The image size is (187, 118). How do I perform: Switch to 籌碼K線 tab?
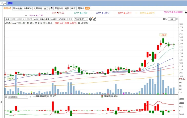point(7,8)
